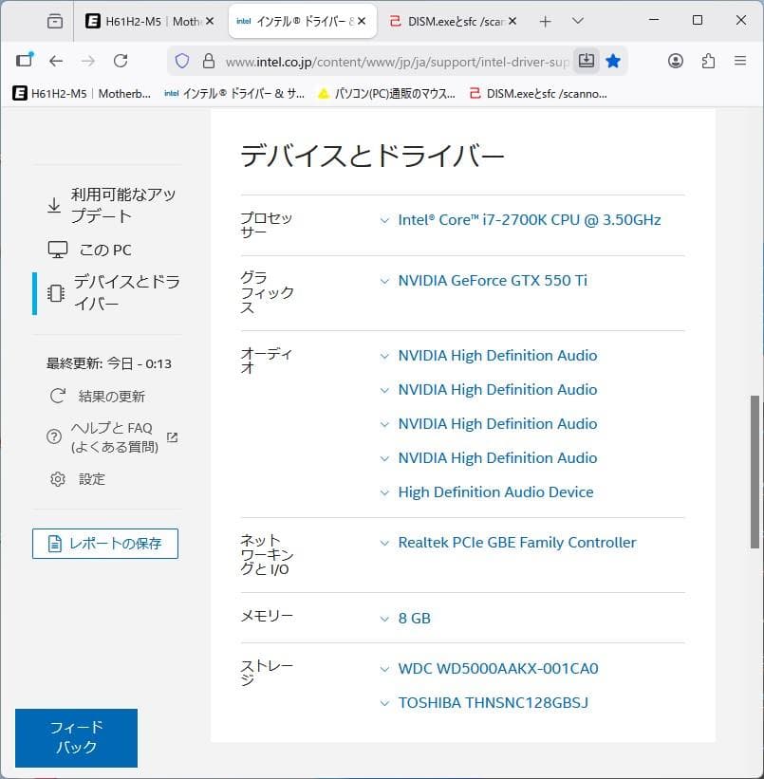Click the browser Back arrow

tap(56, 60)
